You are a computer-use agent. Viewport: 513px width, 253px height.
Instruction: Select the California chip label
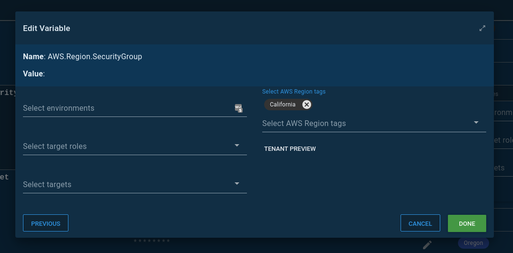tap(282, 105)
